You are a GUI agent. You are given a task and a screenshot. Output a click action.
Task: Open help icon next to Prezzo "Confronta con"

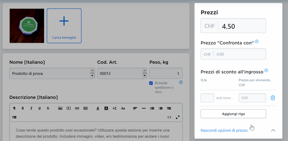[257, 41]
